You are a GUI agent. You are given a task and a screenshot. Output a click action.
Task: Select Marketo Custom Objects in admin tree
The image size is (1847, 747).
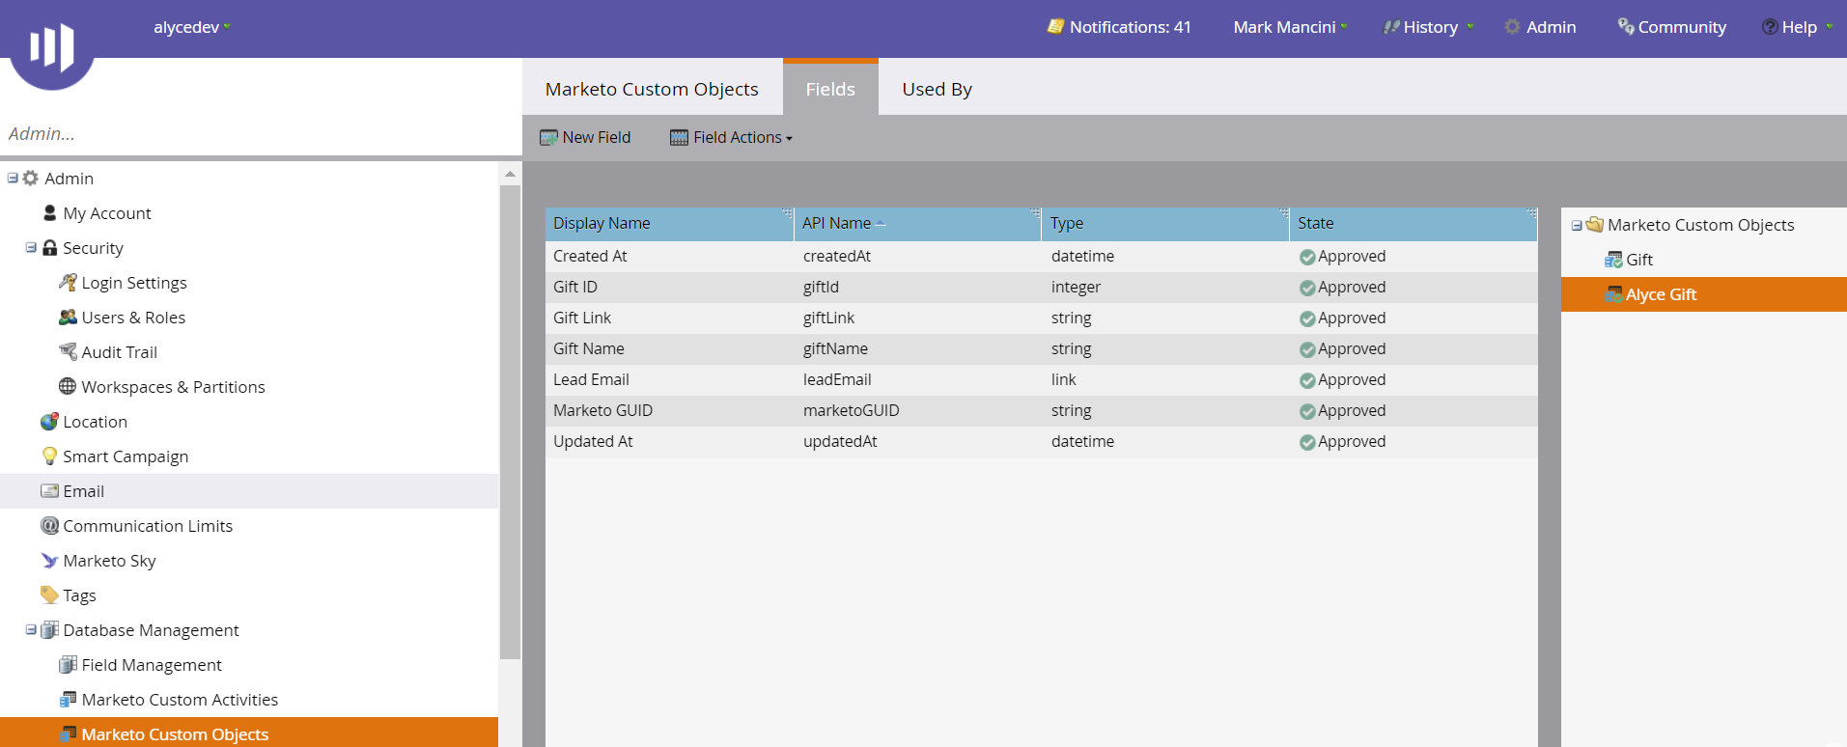click(x=249, y=733)
